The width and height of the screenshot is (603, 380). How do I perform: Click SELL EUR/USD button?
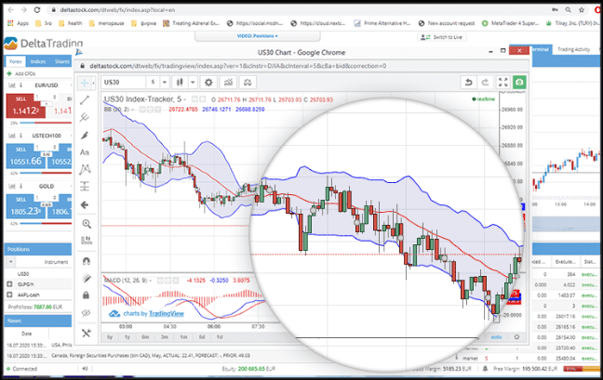pos(26,106)
